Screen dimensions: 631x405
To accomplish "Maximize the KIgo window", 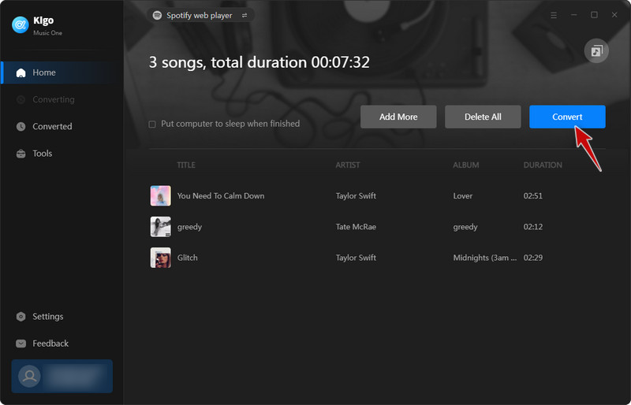I will [594, 15].
